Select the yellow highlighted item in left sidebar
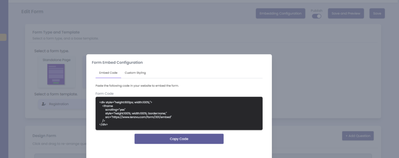The image size is (399, 158). click(3, 37)
